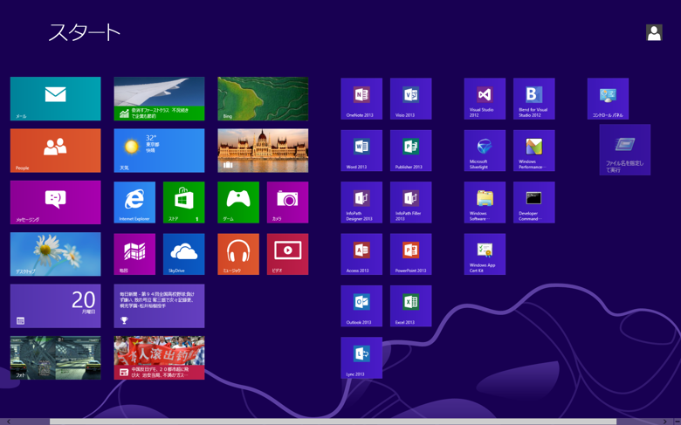This screenshot has width=681, height=425.
Task: Click the user account picture
Action: [654, 32]
